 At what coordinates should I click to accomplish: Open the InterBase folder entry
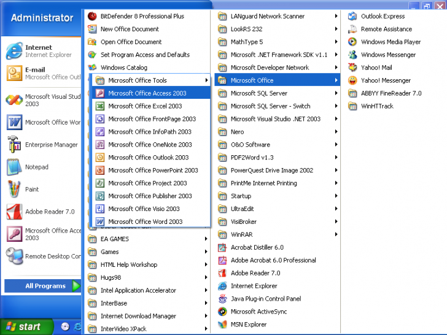tap(147, 303)
